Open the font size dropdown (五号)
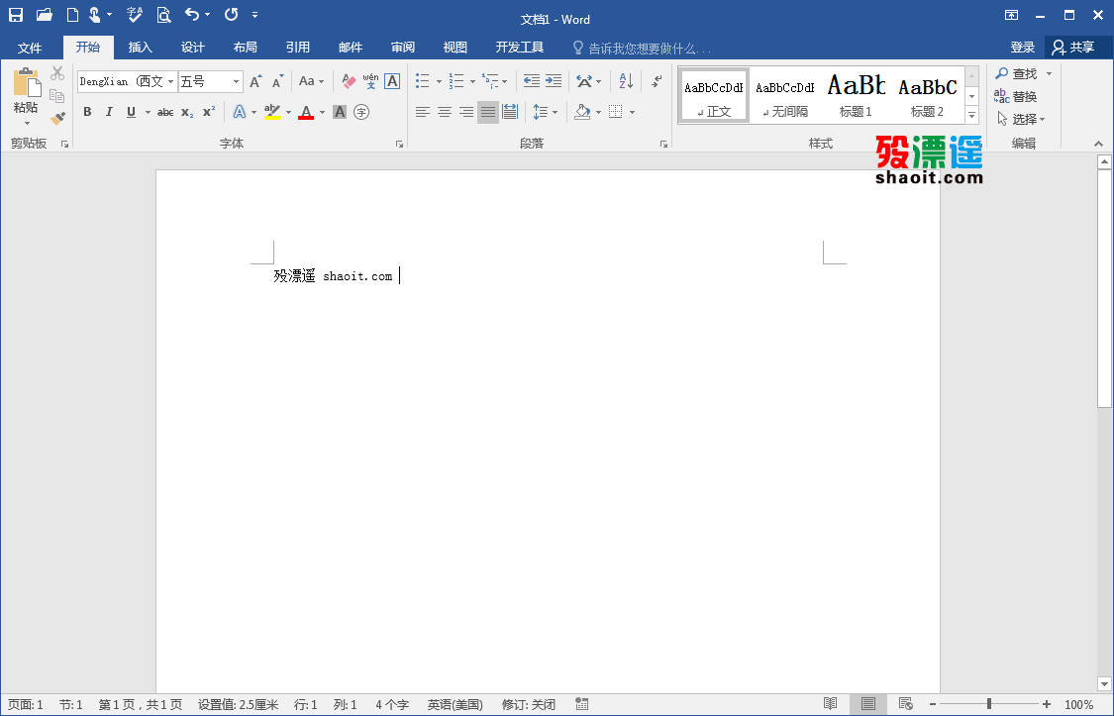1114x716 pixels. tap(236, 81)
